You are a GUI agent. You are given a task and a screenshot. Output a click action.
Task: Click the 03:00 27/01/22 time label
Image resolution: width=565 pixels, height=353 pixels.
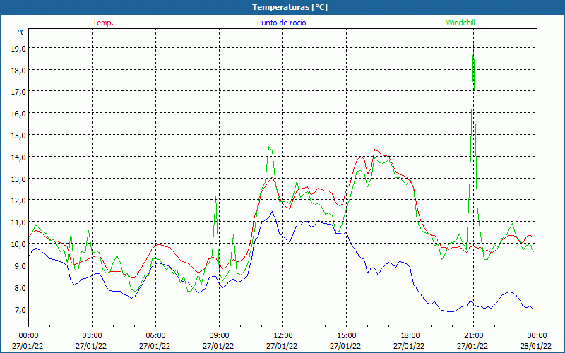coord(91,341)
